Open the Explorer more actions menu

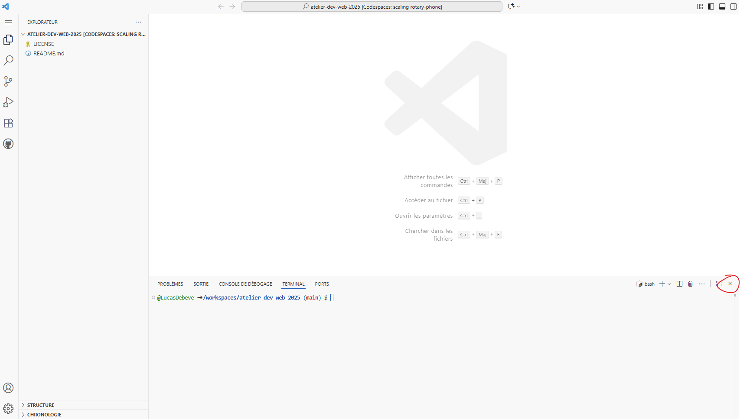(138, 22)
